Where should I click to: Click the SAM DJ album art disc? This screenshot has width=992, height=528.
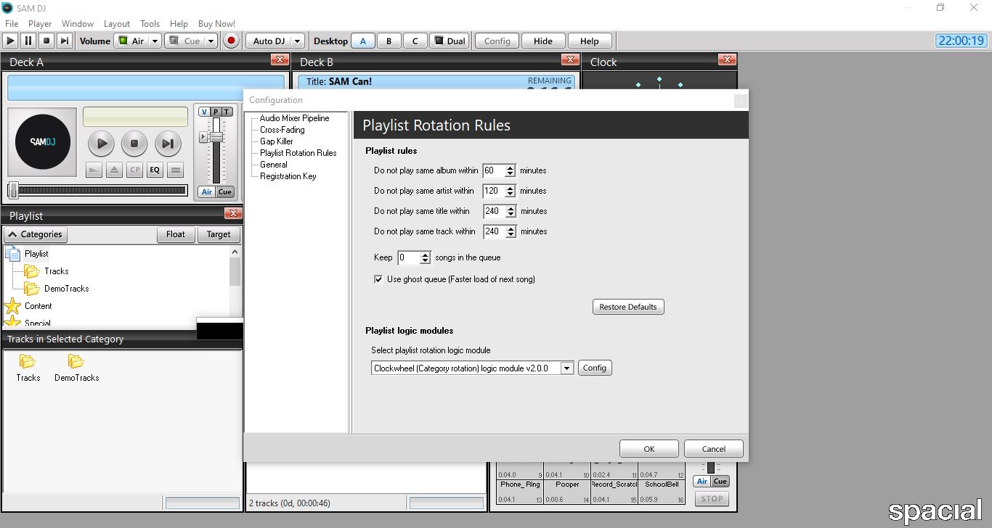42,142
